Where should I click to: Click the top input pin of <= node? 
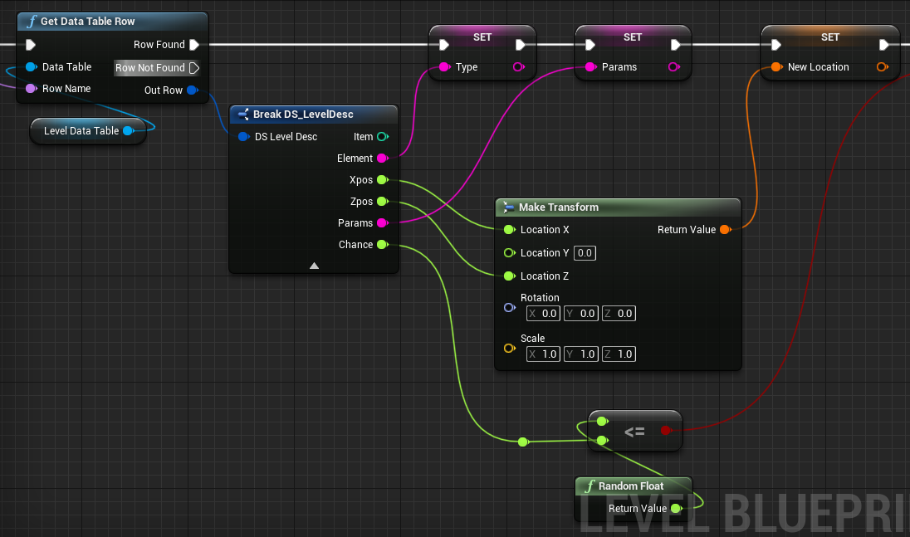603,421
